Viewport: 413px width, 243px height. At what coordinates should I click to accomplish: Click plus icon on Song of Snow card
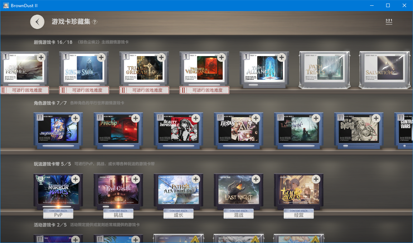101,57
